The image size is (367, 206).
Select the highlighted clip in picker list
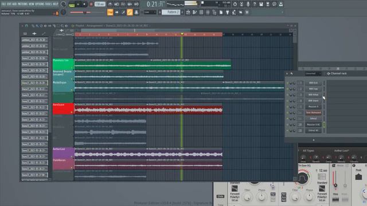(34, 82)
